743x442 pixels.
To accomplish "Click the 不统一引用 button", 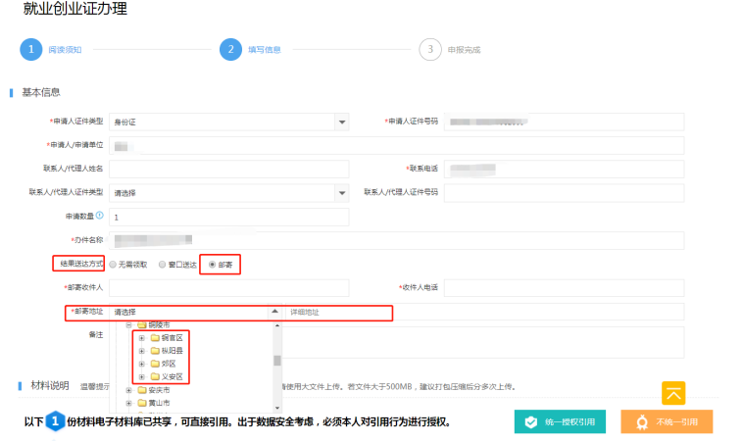I will coord(667,421).
